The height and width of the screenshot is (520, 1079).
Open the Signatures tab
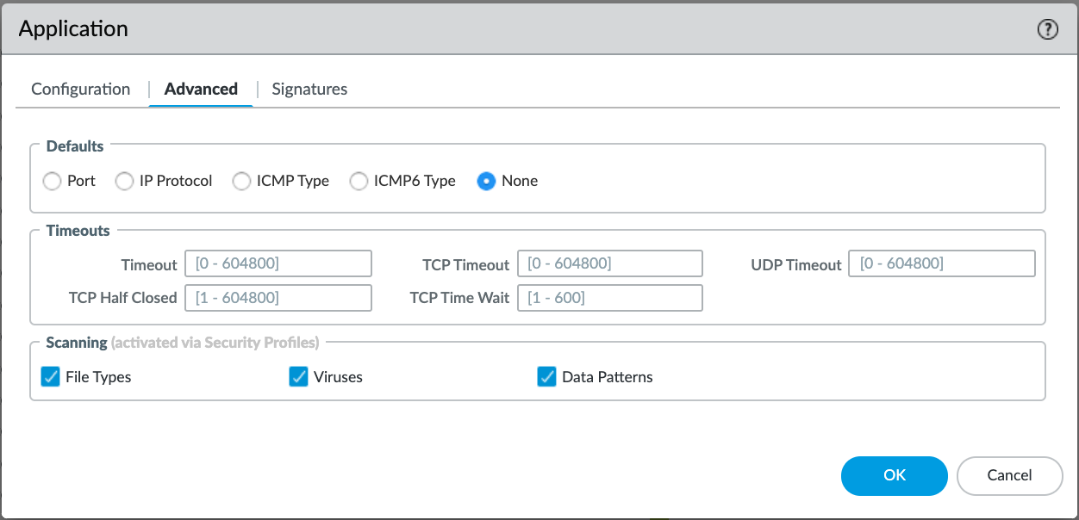click(x=309, y=90)
